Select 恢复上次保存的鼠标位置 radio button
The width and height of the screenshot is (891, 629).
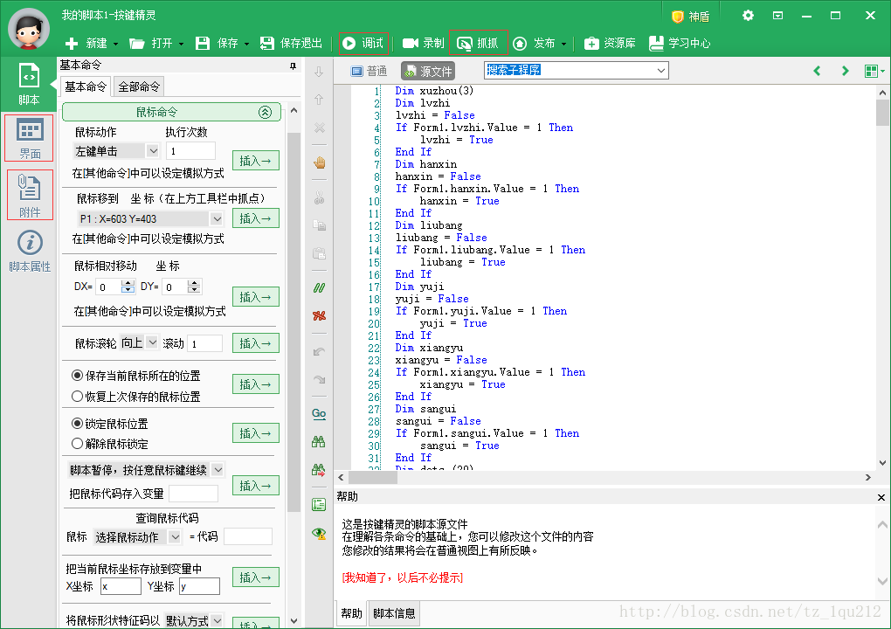(x=77, y=397)
